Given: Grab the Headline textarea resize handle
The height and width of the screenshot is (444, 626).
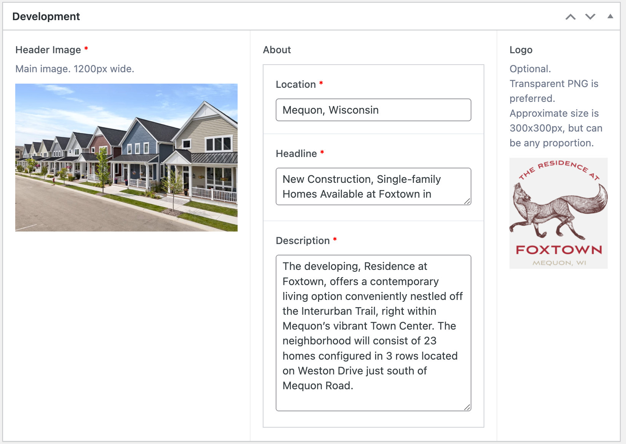Looking at the screenshot, I should pyautogui.click(x=467, y=201).
